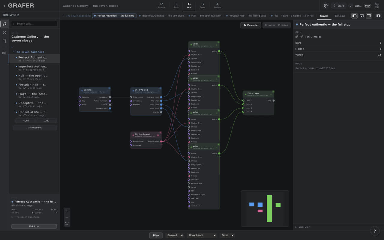Image resolution: width=384 pixels, height=240 pixels.
Task: Select Imperfect Authentic cell tab
Action: (161, 16)
